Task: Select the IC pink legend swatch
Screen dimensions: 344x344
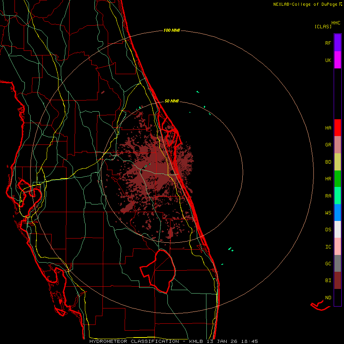Action: point(338,247)
